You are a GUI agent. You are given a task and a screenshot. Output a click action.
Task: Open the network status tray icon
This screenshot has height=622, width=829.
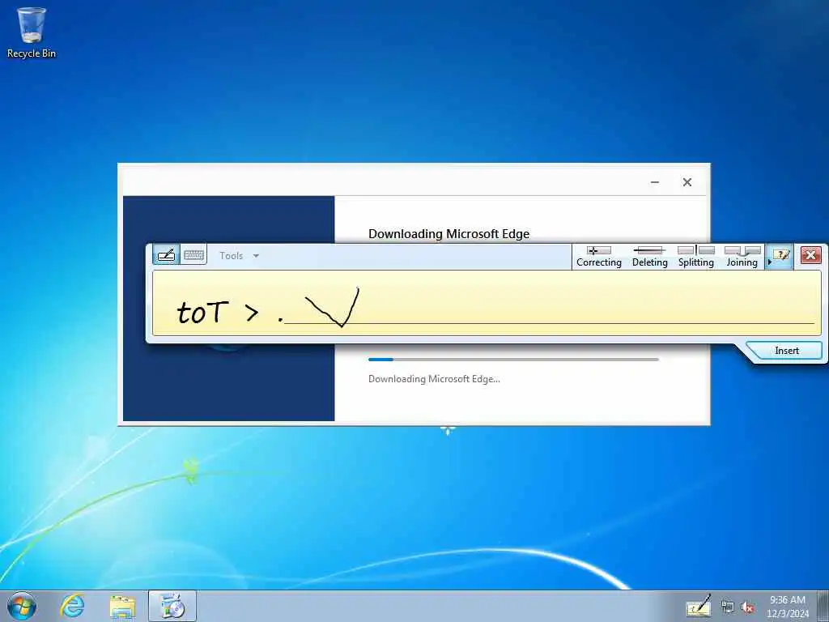pyautogui.click(x=728, y=607)
